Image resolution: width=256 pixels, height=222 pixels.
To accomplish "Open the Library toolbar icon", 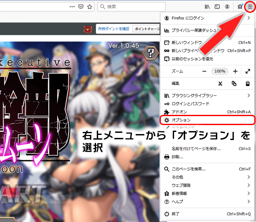I will coord(207,6).
